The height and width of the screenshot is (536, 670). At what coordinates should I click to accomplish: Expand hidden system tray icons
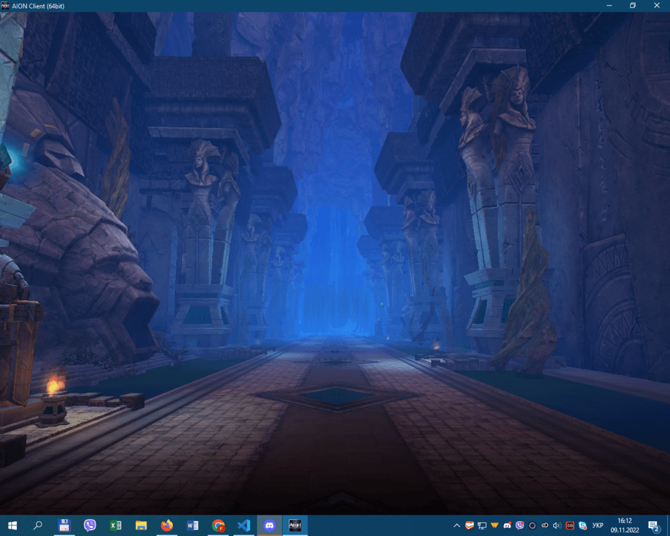(x=457, y=525)
